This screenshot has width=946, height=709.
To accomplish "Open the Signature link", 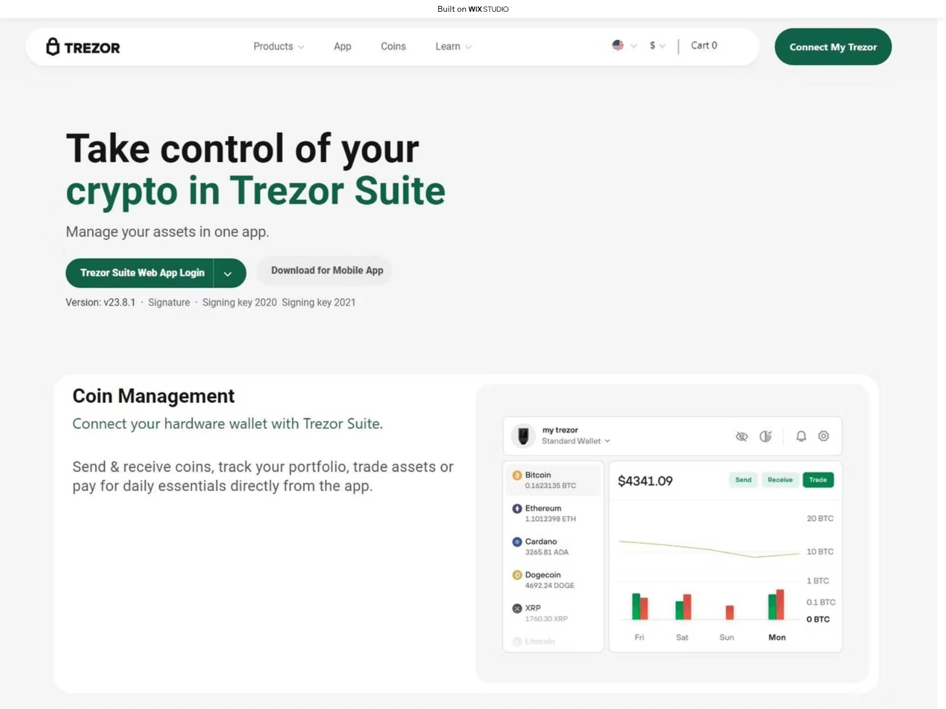I will point(169,303).
